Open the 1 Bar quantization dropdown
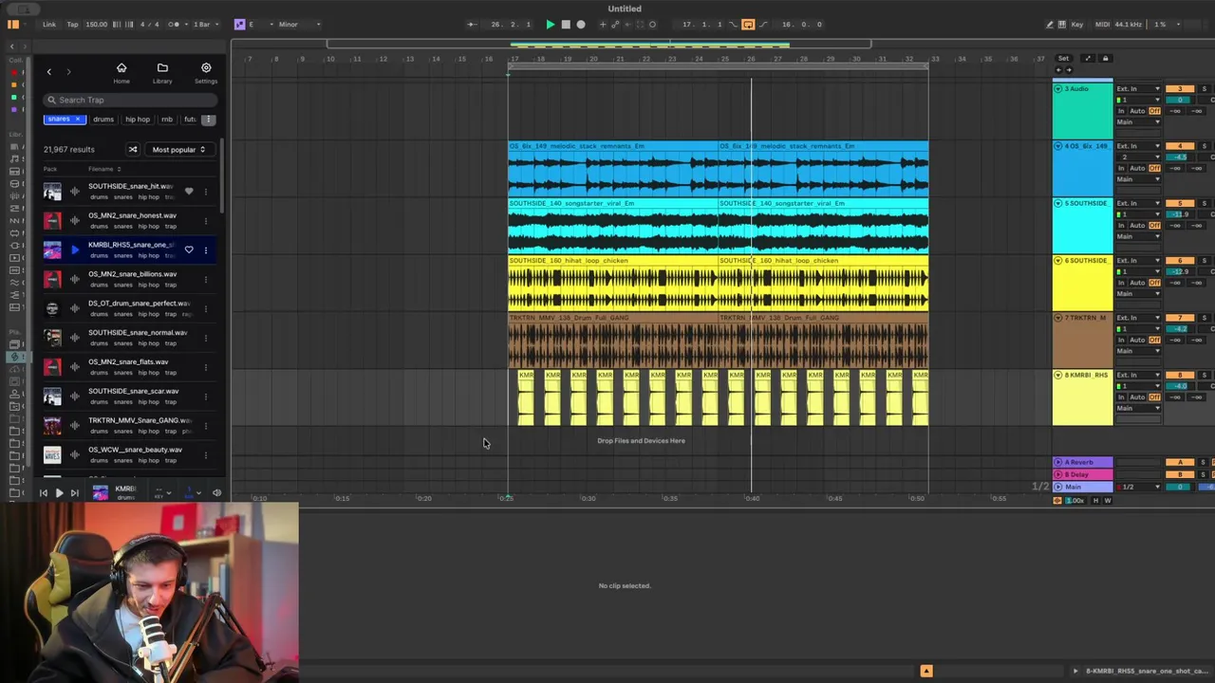The height and width of the screenshot is (683, 1215). (x=205, y=24)
